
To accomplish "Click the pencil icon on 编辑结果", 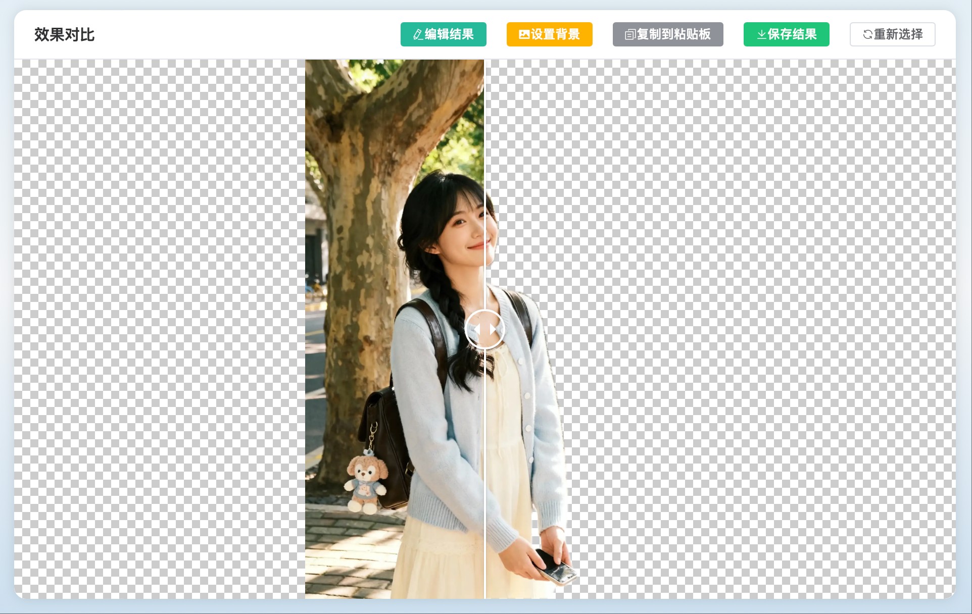I will pos(418,35).
